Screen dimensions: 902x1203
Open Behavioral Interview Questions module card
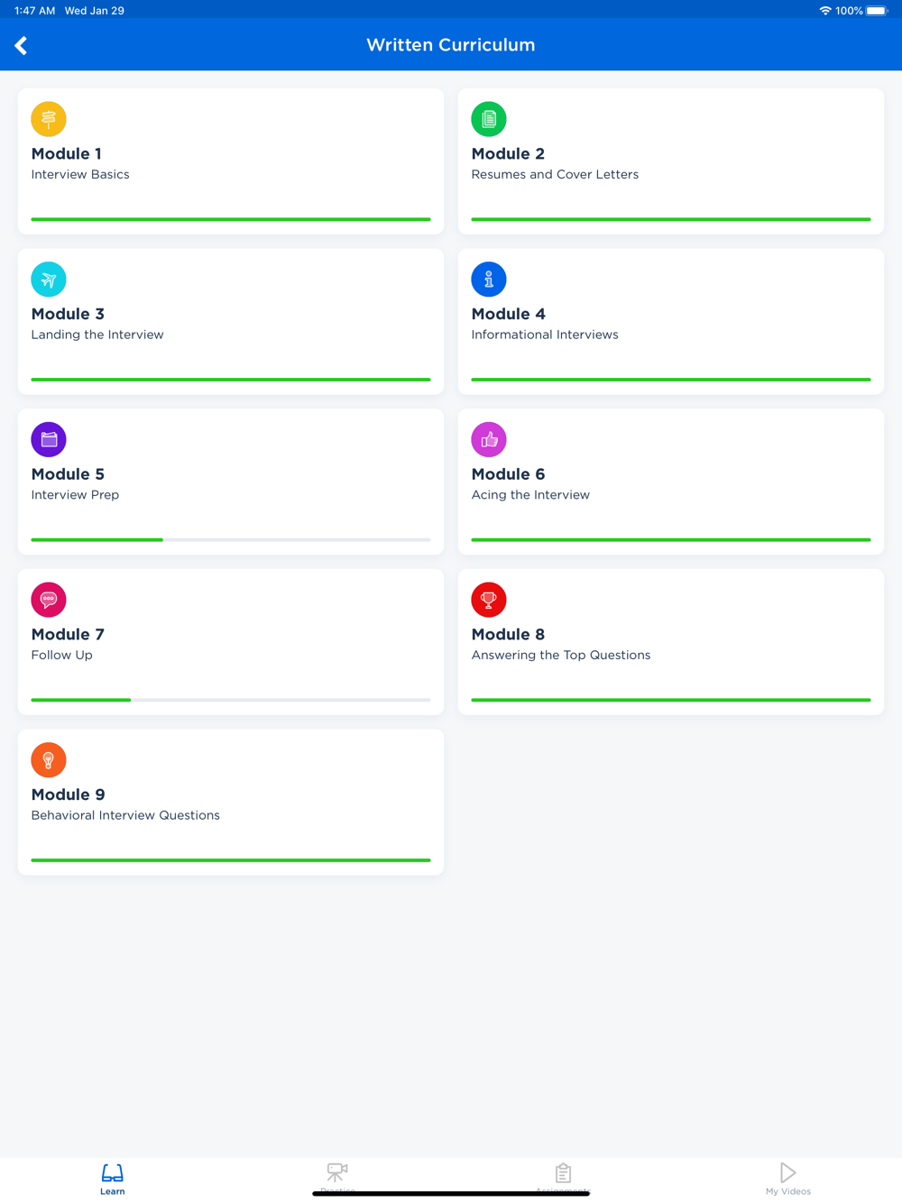tap(231, 803)
